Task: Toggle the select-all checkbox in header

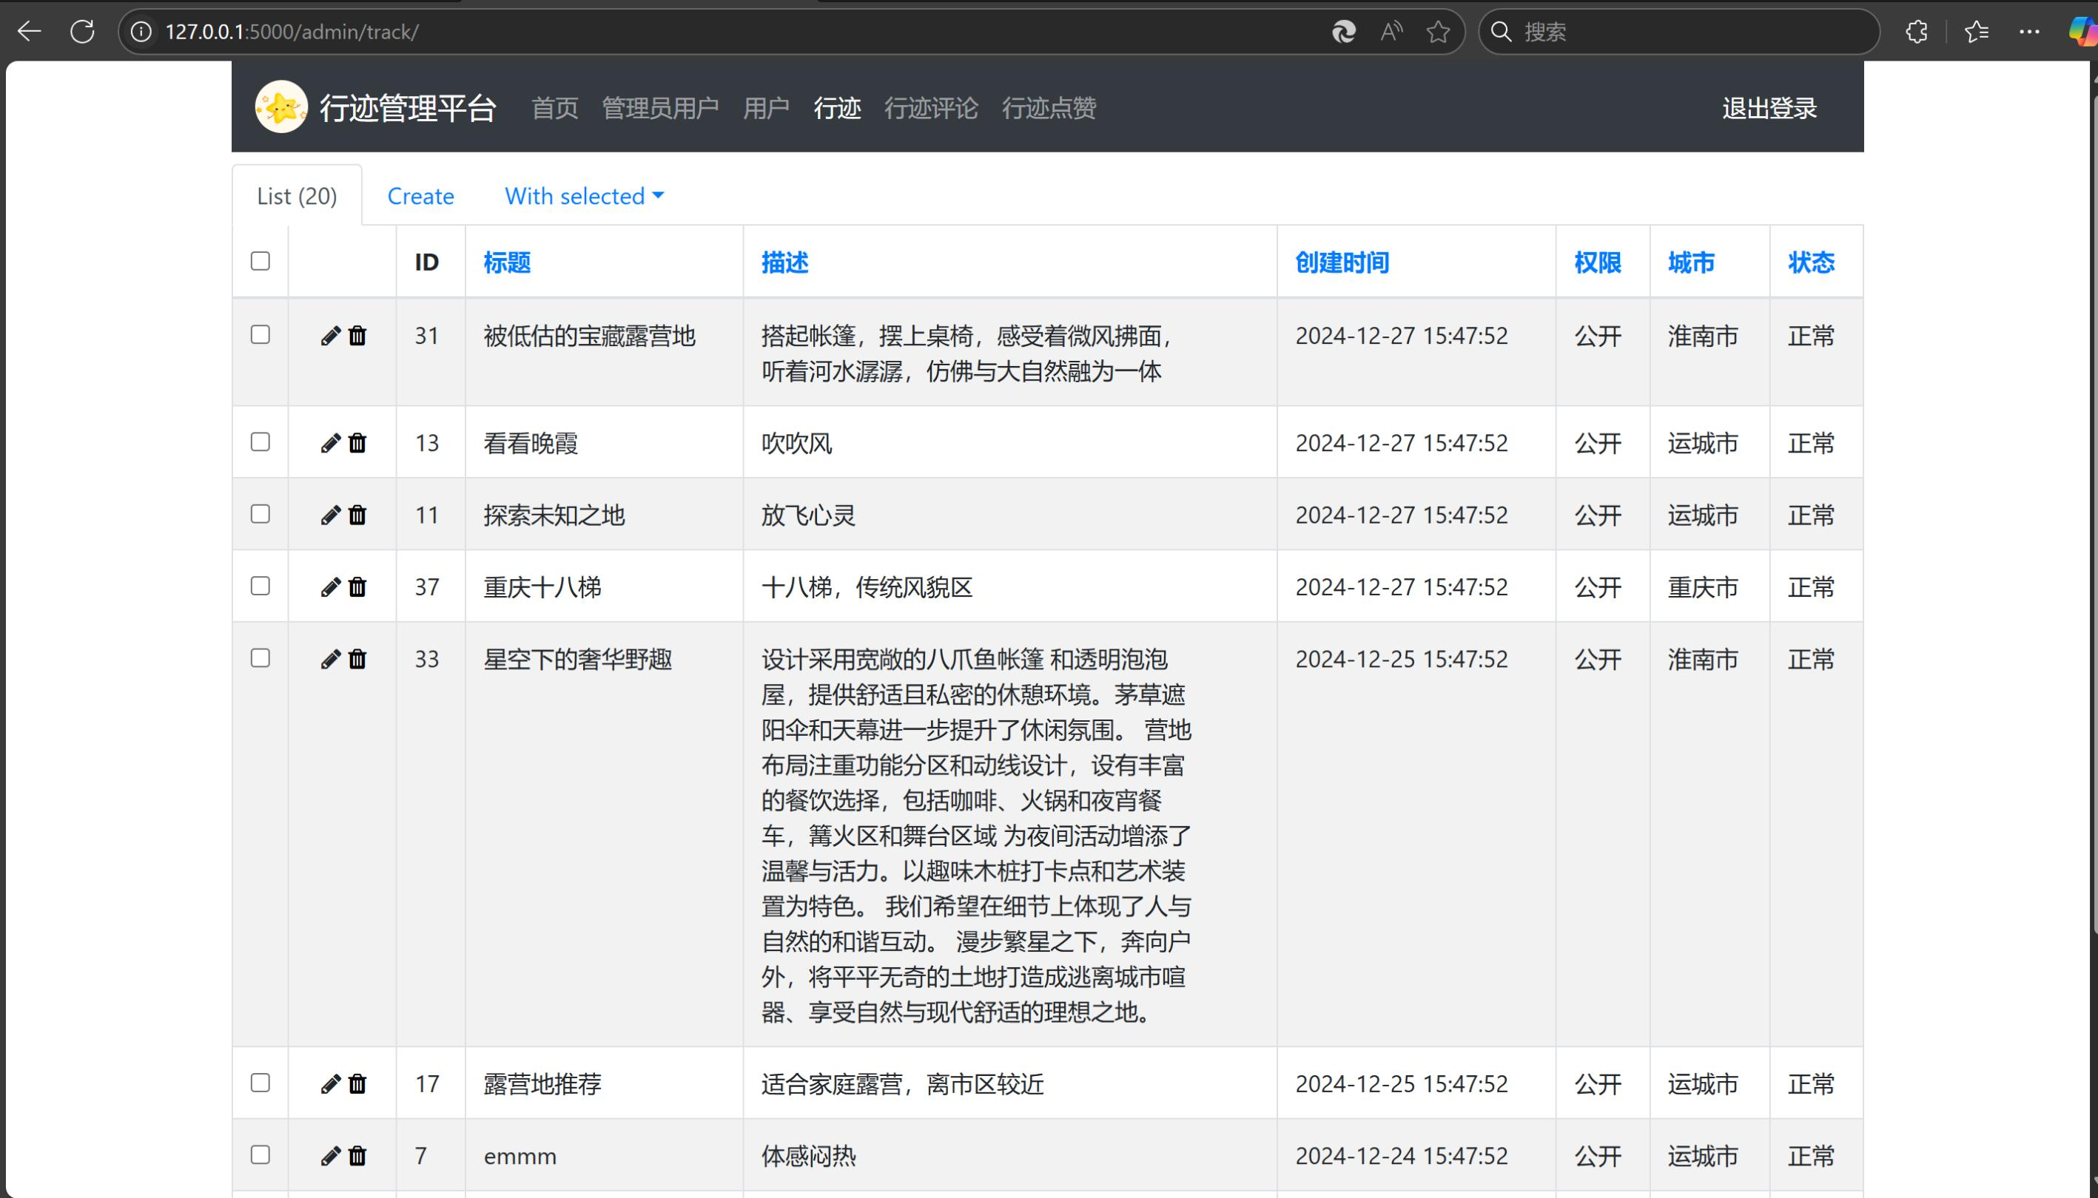Action: tap(259, 261)
